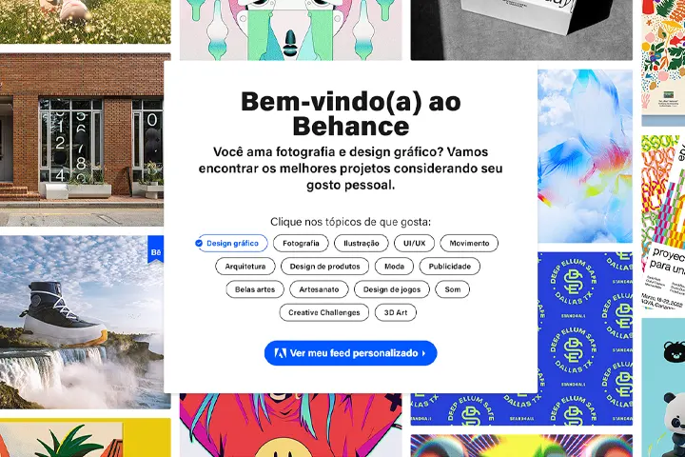The image size is (685, 457).
Task: Select the Belas artes topic
Action: pos(255,289)
